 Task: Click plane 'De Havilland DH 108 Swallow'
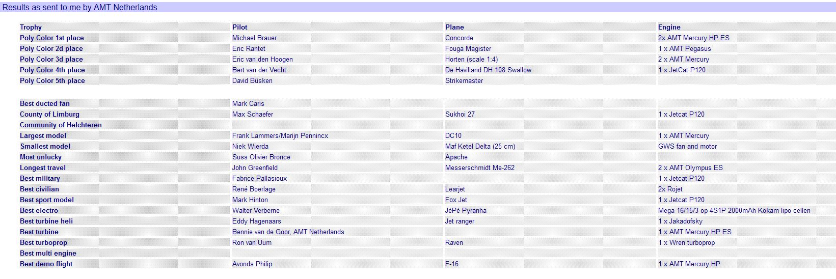[x=488, y=70]
